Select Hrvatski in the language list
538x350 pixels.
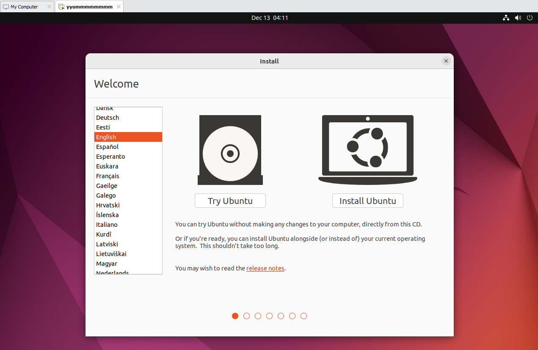(x=128, y=205)
